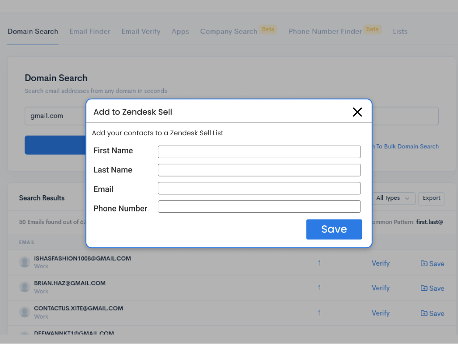Select the Phone Number Finder tab
This screenshot has height=344, width=458.
pos(325,31)
